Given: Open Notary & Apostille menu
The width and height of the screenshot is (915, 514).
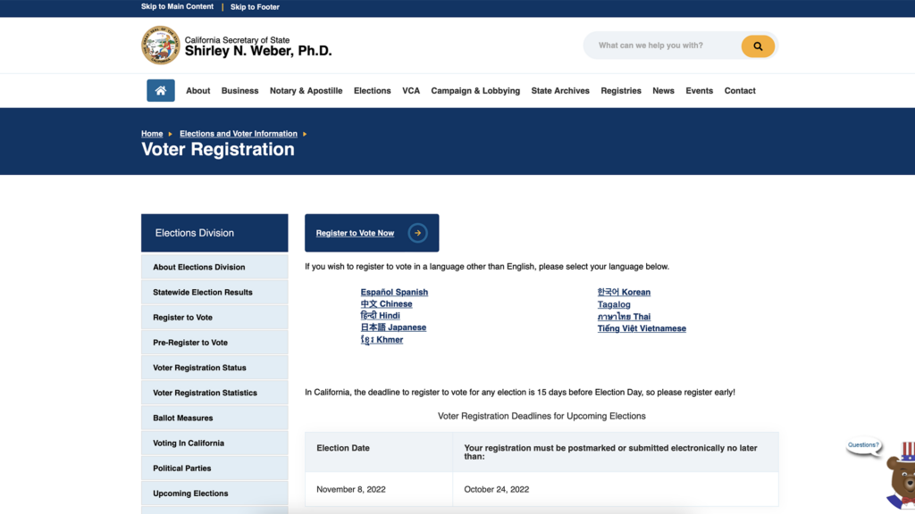Looking at the screenshot, I should pyautogui.click(x=306, y=91).
